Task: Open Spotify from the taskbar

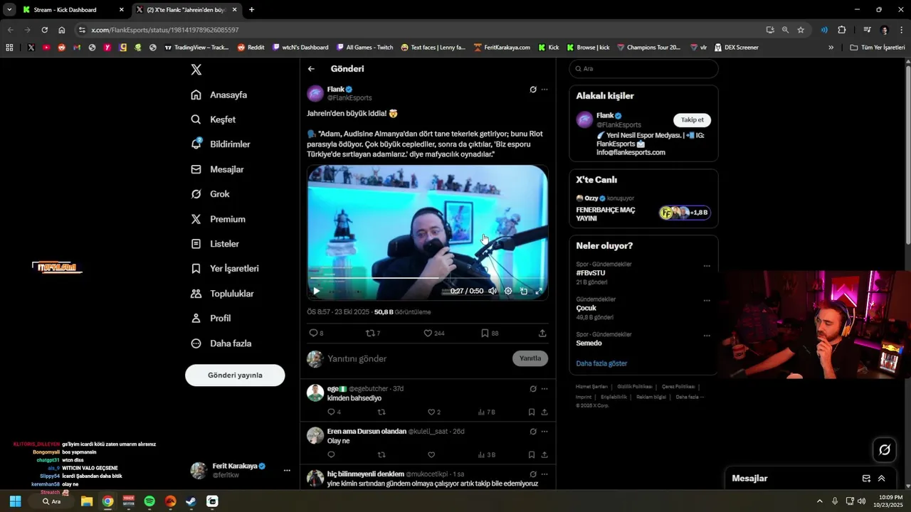Action: [149, 501]
